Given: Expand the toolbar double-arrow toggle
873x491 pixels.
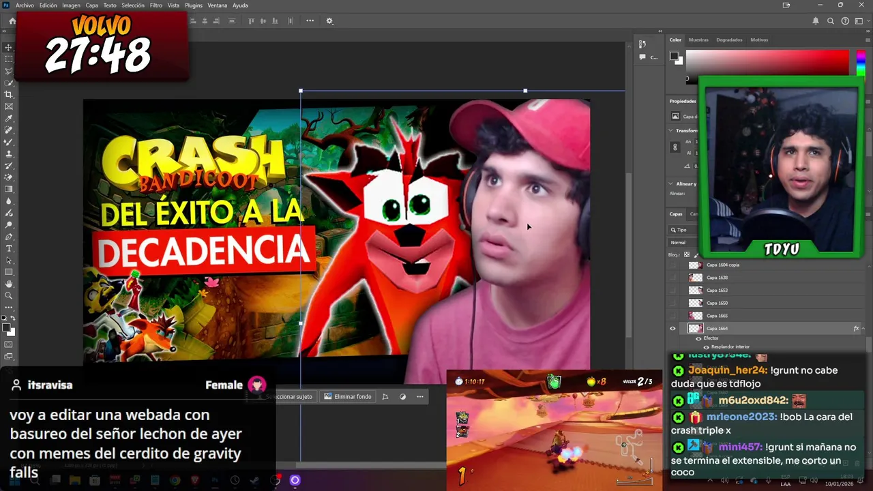Looking at the screenshot, I should click(5, 31).
